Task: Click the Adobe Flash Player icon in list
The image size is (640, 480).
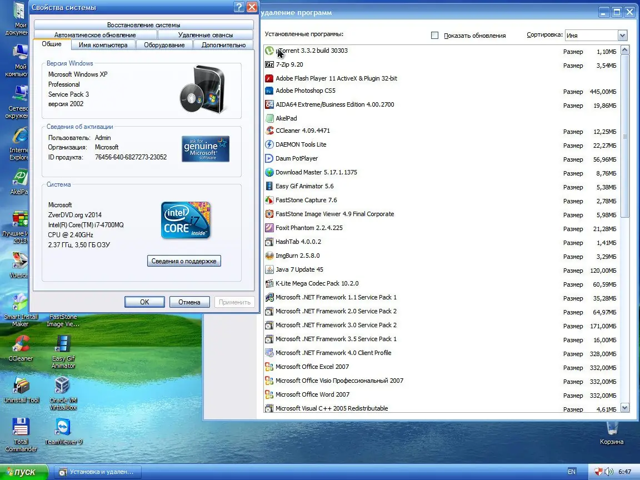Action: pyautogui.click(x=269, y=78)
